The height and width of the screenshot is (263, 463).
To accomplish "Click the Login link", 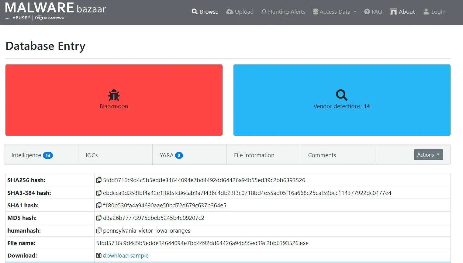I will pyautogui.click(x=434, y=12).
